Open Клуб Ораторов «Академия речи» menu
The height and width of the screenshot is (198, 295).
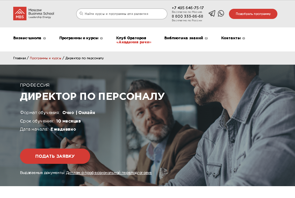[x=134, y=40]
